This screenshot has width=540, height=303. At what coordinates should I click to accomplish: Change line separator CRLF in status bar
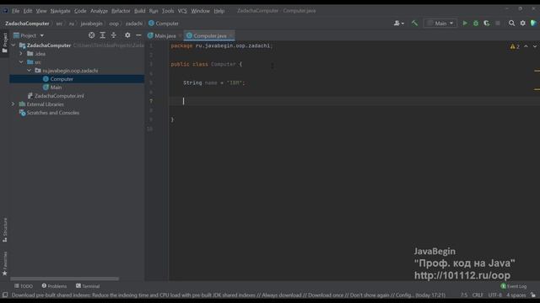[478, 295]
